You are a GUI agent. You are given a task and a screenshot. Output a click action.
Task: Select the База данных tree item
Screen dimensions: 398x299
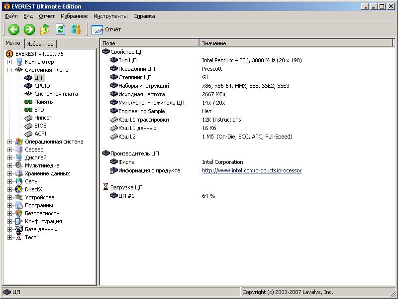(41, 229)
